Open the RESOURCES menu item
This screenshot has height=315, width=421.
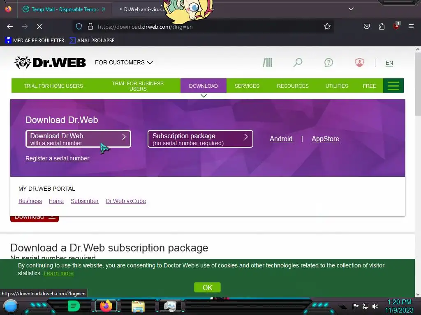293,86
